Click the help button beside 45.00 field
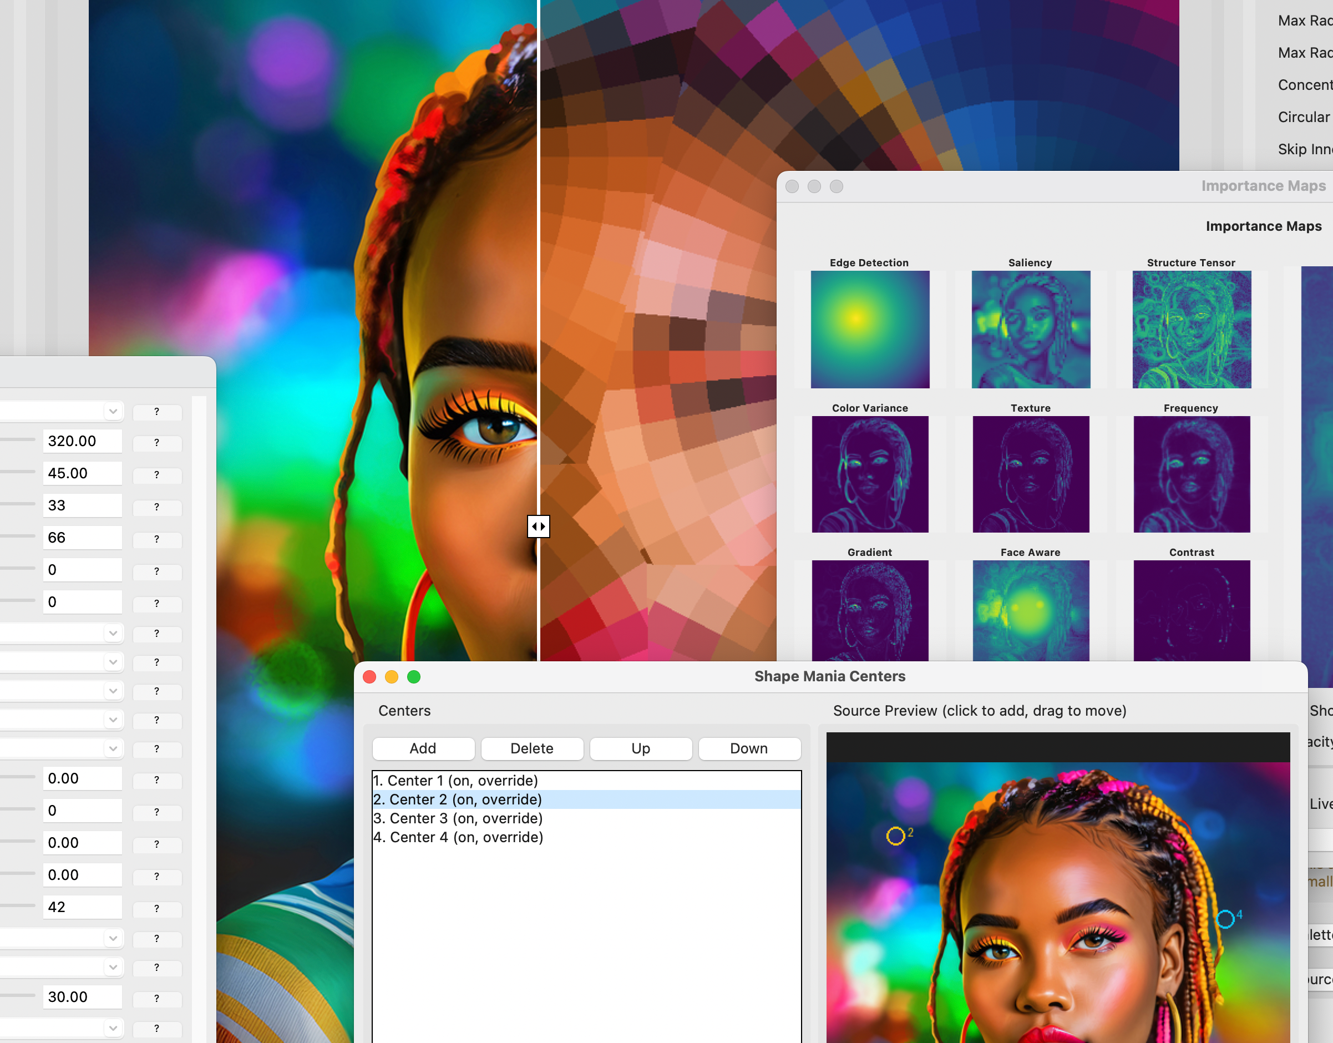This screenshot has height=1043, width=1333. 157,474
